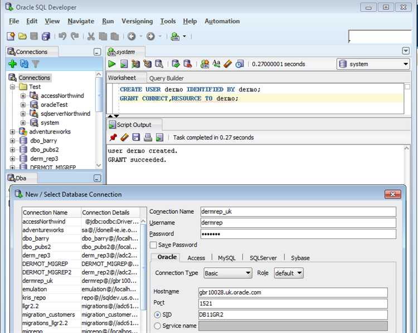Open the Versioning menu
The image size is (418, 333).
[137, 21]
